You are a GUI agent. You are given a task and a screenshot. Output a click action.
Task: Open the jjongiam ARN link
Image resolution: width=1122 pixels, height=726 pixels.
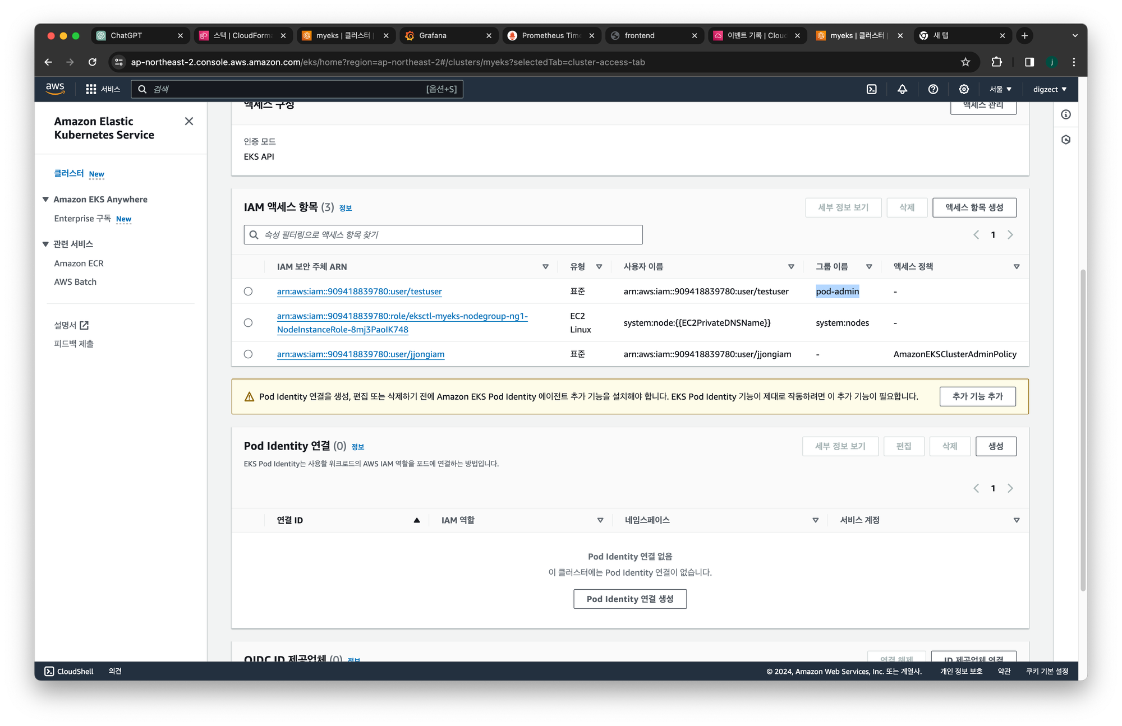tap(361, 354)
